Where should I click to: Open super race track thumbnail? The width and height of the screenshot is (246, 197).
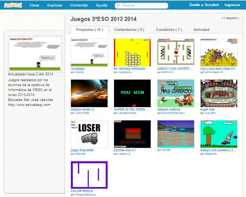pyautogui.click(x=219, y=93)
